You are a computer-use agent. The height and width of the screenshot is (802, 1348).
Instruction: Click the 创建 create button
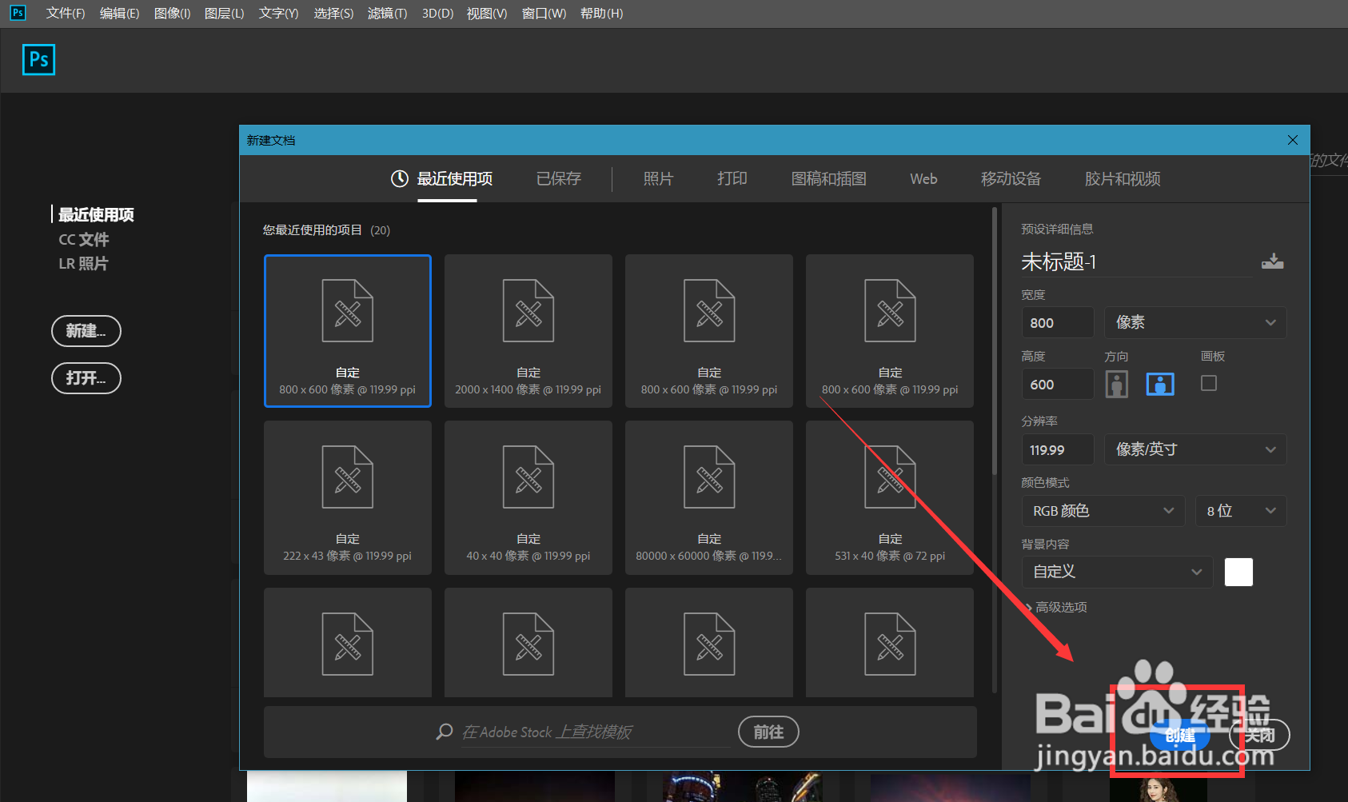click(1180, 735)
